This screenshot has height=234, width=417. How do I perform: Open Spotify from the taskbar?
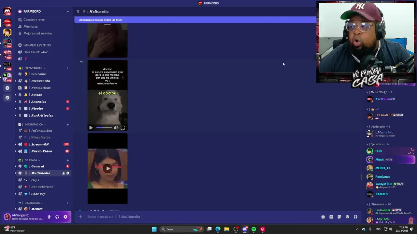point(254,229)
